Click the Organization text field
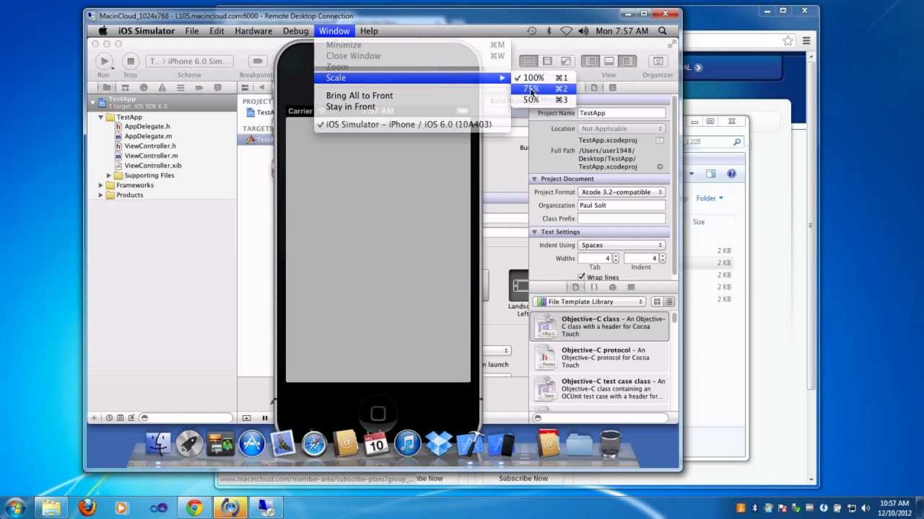924x519 pixels. point(621,205)
